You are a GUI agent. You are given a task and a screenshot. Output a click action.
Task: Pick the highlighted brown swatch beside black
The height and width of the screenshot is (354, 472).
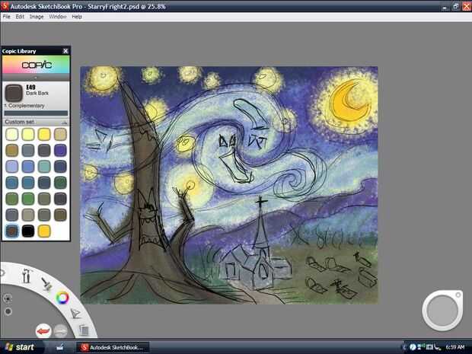point(11,231)
